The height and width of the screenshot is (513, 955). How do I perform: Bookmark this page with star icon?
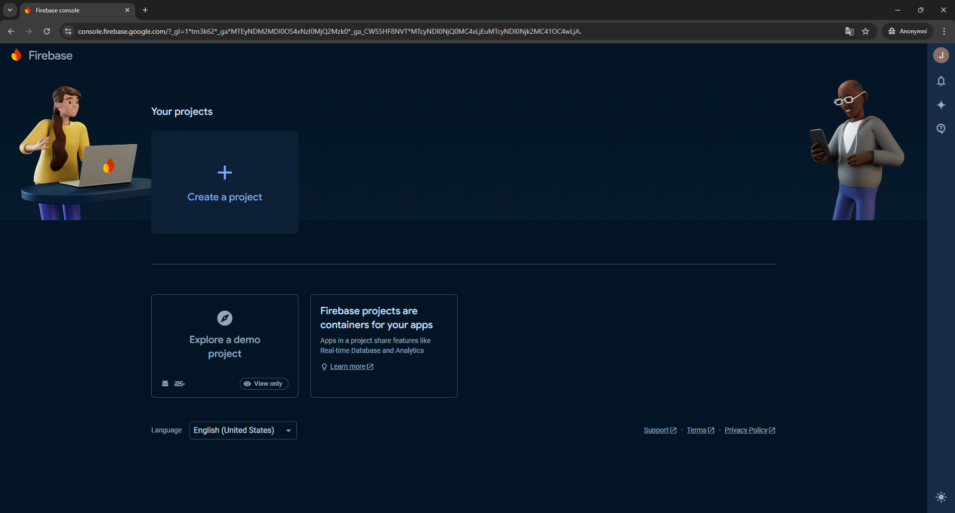[x=865, y=31]
